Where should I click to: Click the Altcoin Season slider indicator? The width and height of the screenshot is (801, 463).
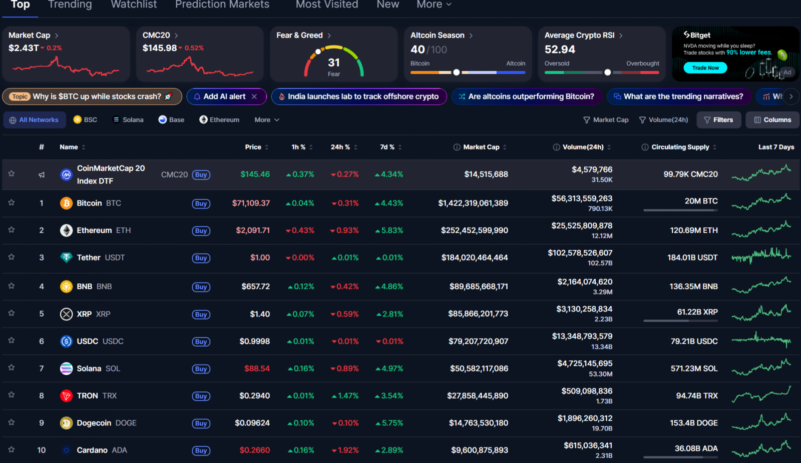(x=456, y=72)
